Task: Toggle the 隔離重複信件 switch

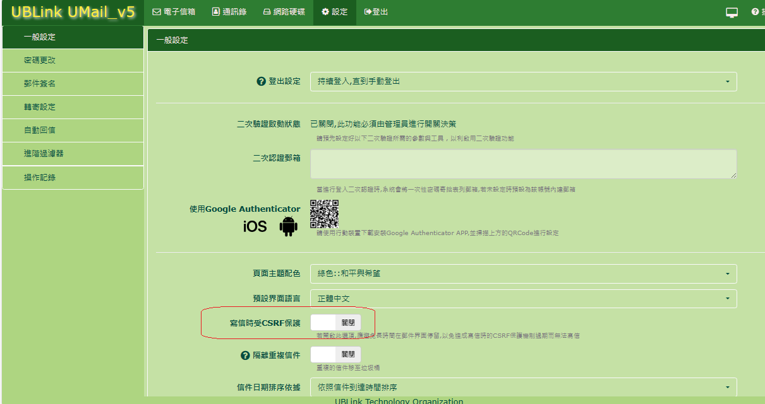Action: (335, 355)
